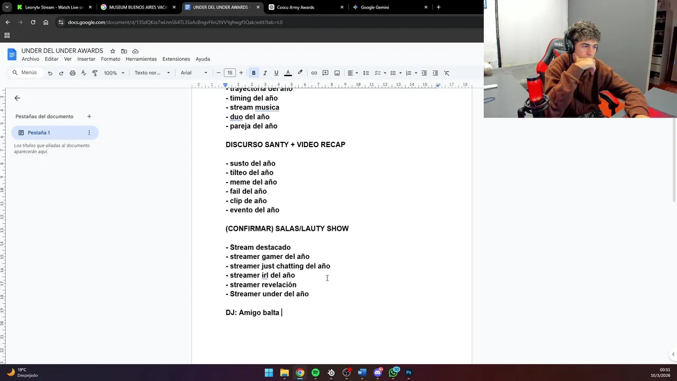Open the highlight color marker
The width and height of the screenshot is (677, 381).
click(x=300, y=73)
